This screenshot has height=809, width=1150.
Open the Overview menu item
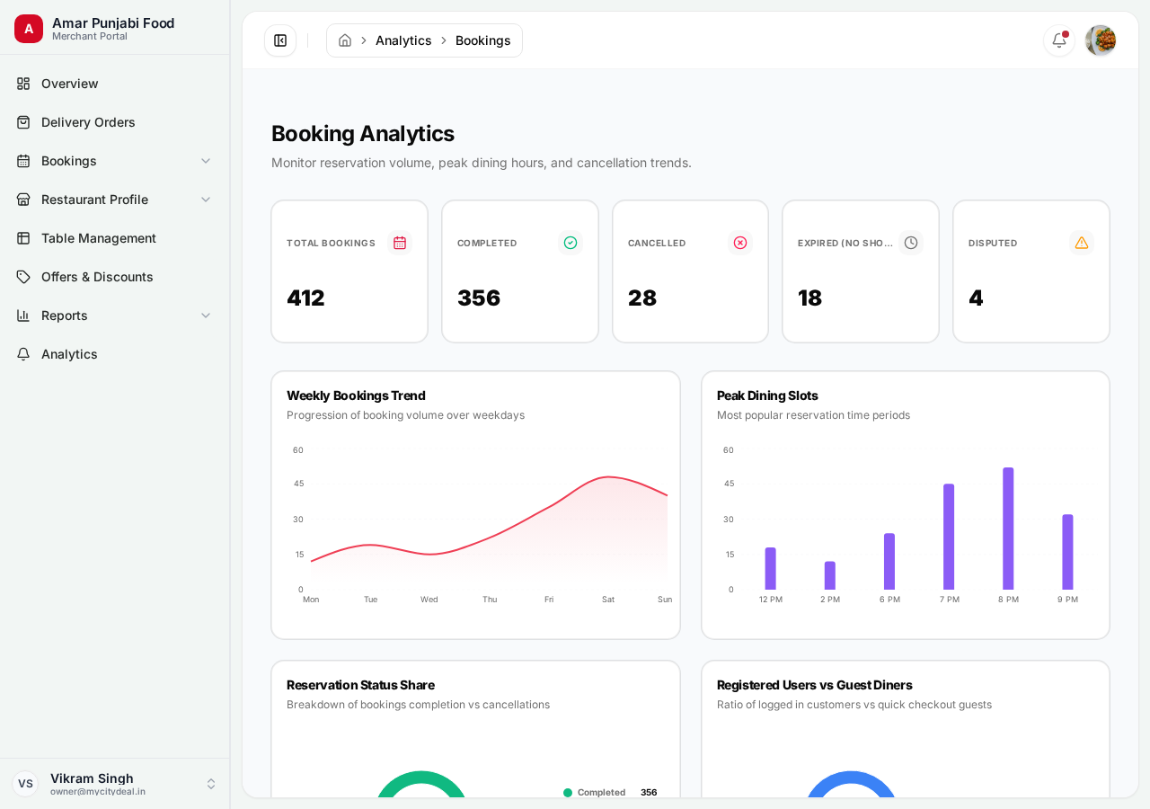coord(115,84)
